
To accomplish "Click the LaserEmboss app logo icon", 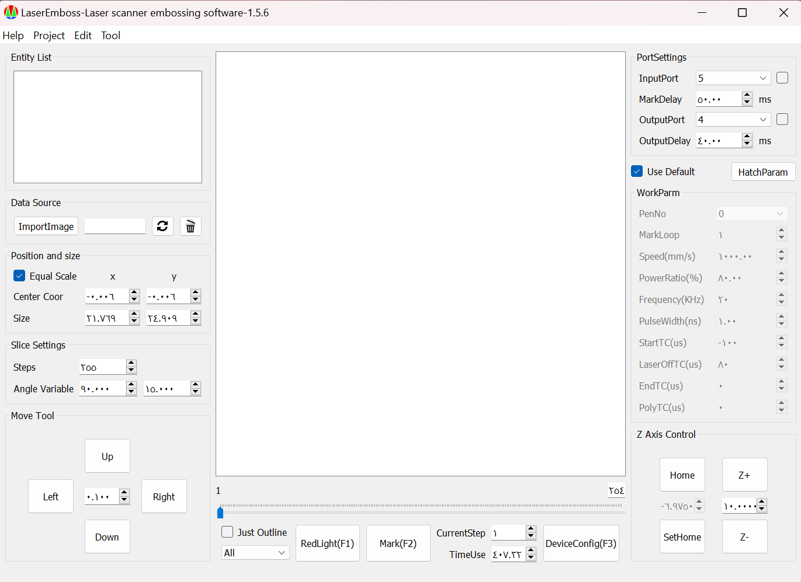I will (x=11, y=12).
